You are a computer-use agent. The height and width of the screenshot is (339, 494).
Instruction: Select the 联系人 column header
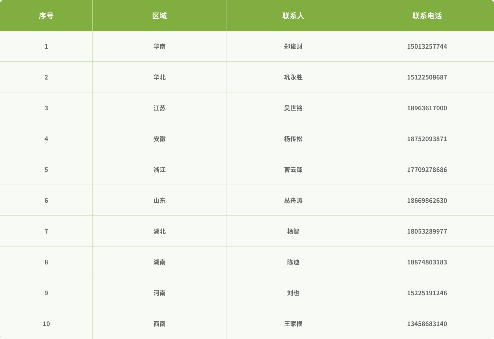pos(293,16)
